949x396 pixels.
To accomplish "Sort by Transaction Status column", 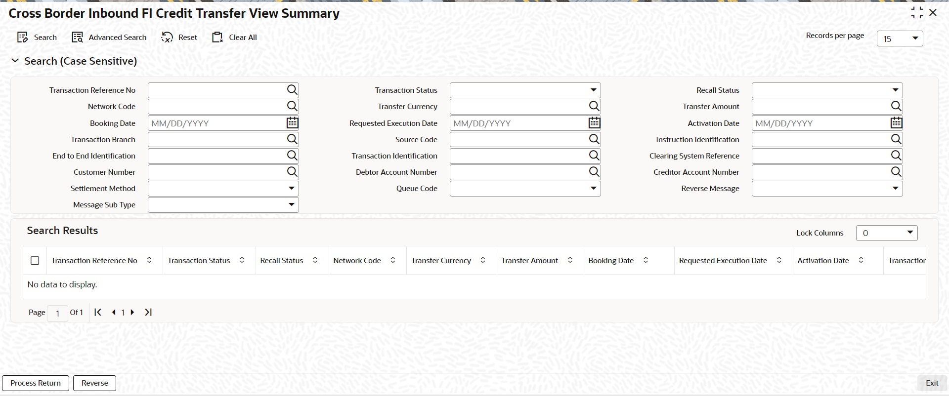I will 242,260.
